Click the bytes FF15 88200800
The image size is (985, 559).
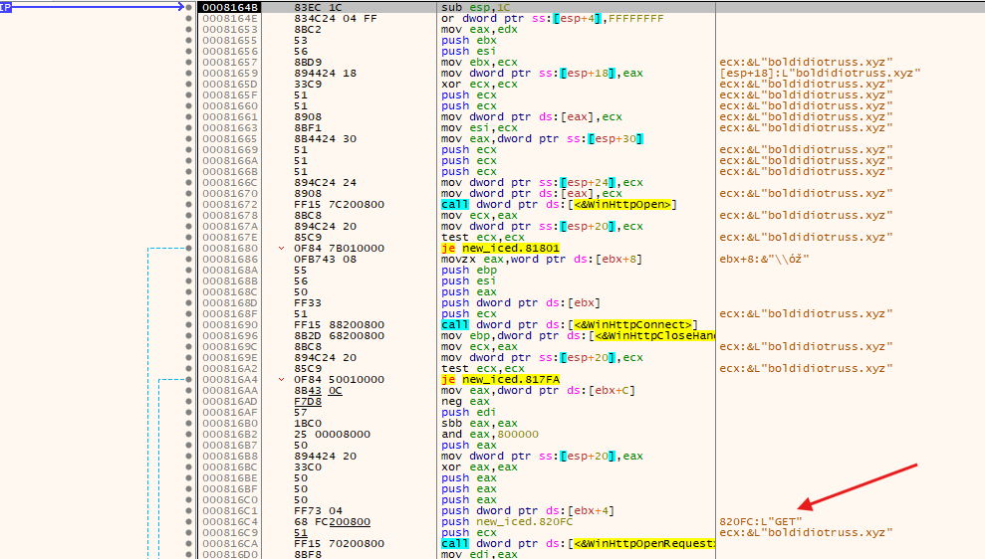tap(340, 325)
